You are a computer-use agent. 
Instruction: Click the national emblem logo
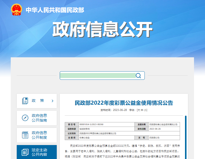tap(16, 10)
